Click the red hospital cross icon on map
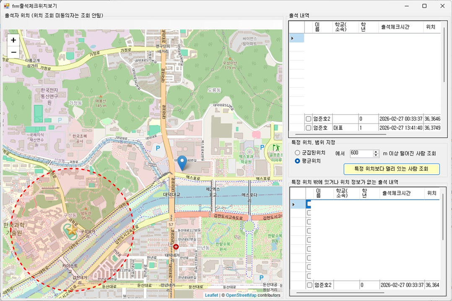 coord(176,247)
